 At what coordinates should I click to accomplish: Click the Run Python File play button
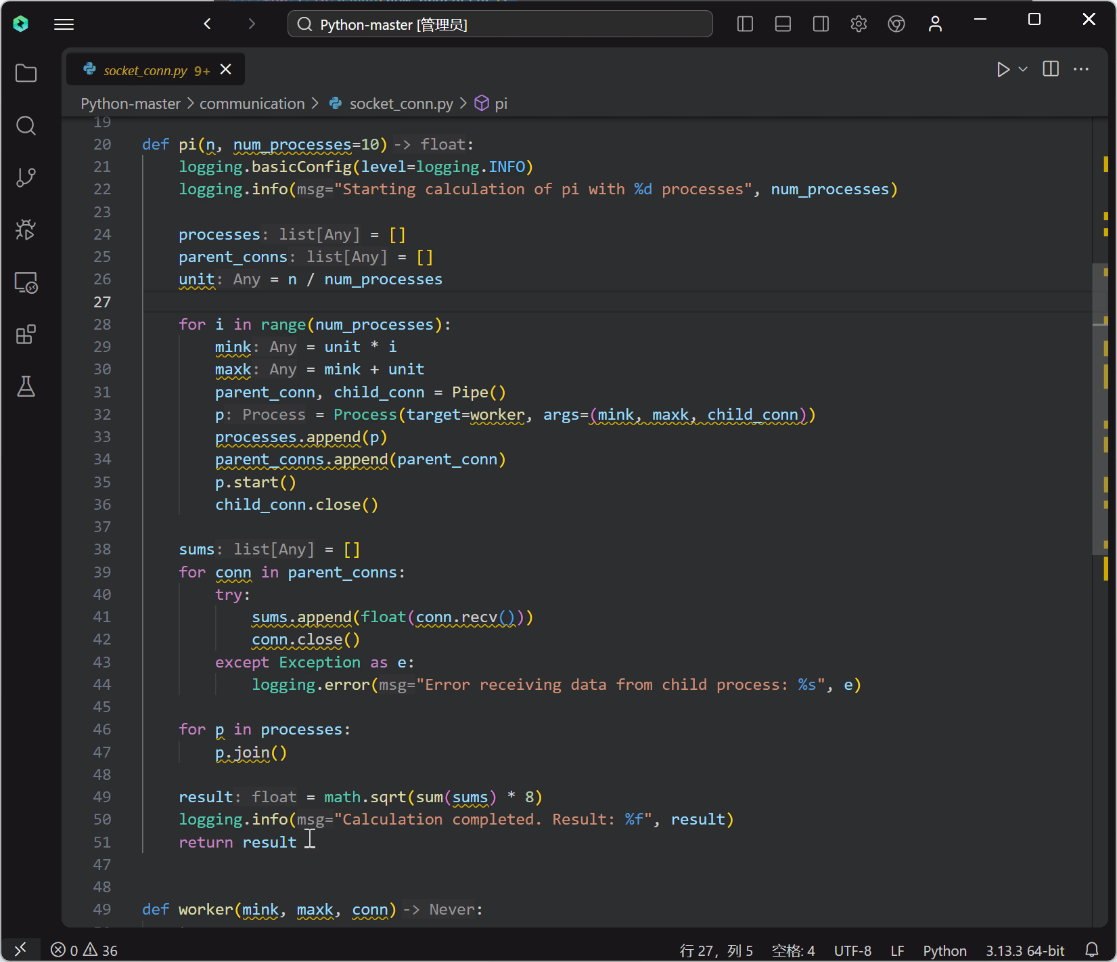(x=1003, y=70)
